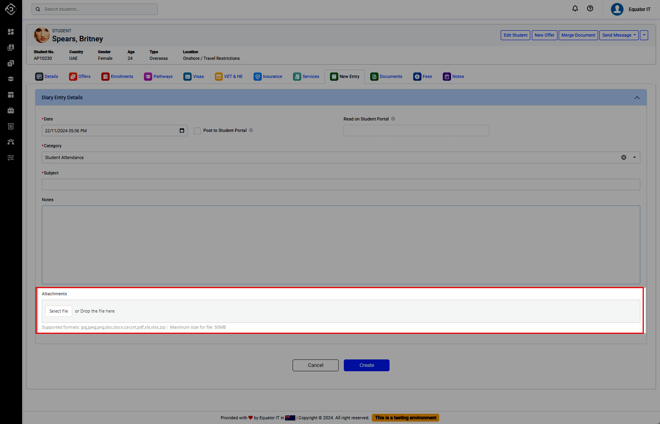
Task: Click the Create button
Action: click(366, 365)
